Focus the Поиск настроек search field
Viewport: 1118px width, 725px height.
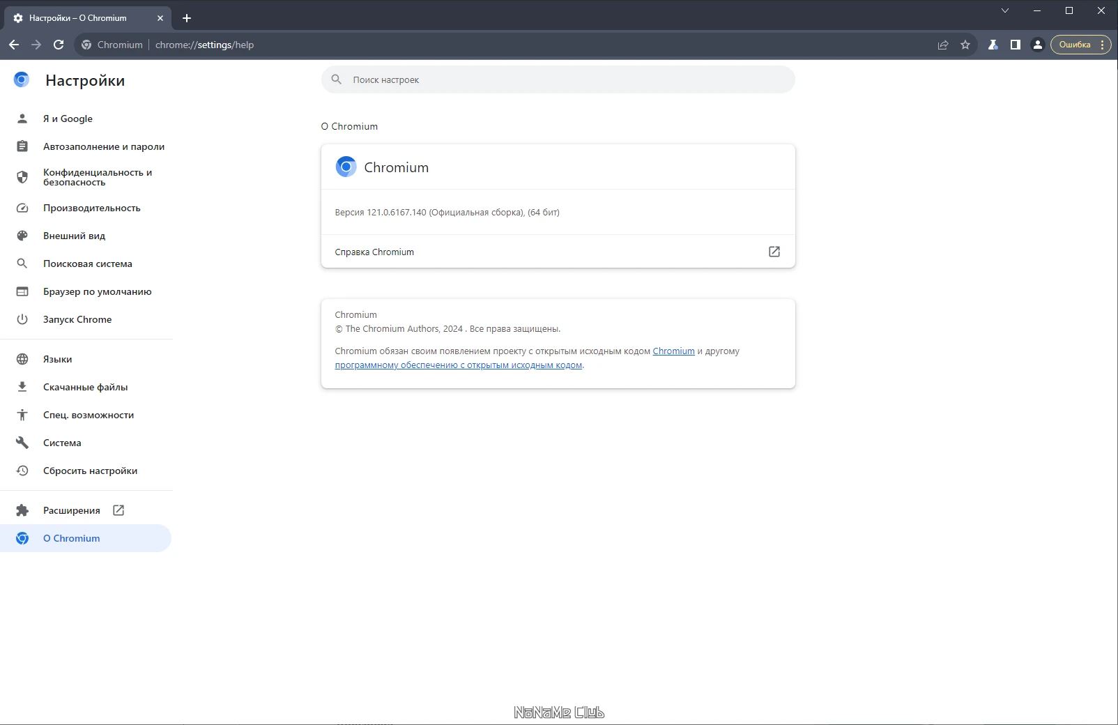coord(558,79)
